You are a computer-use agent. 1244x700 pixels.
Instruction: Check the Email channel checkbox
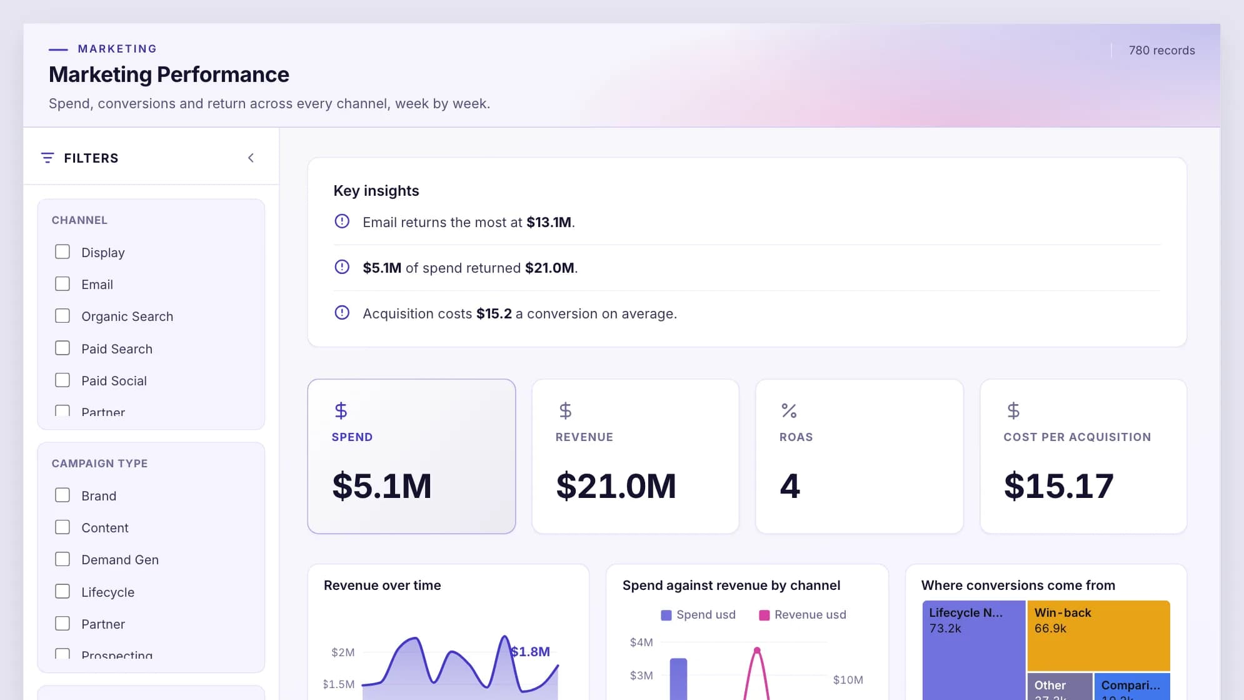[63, 283]
